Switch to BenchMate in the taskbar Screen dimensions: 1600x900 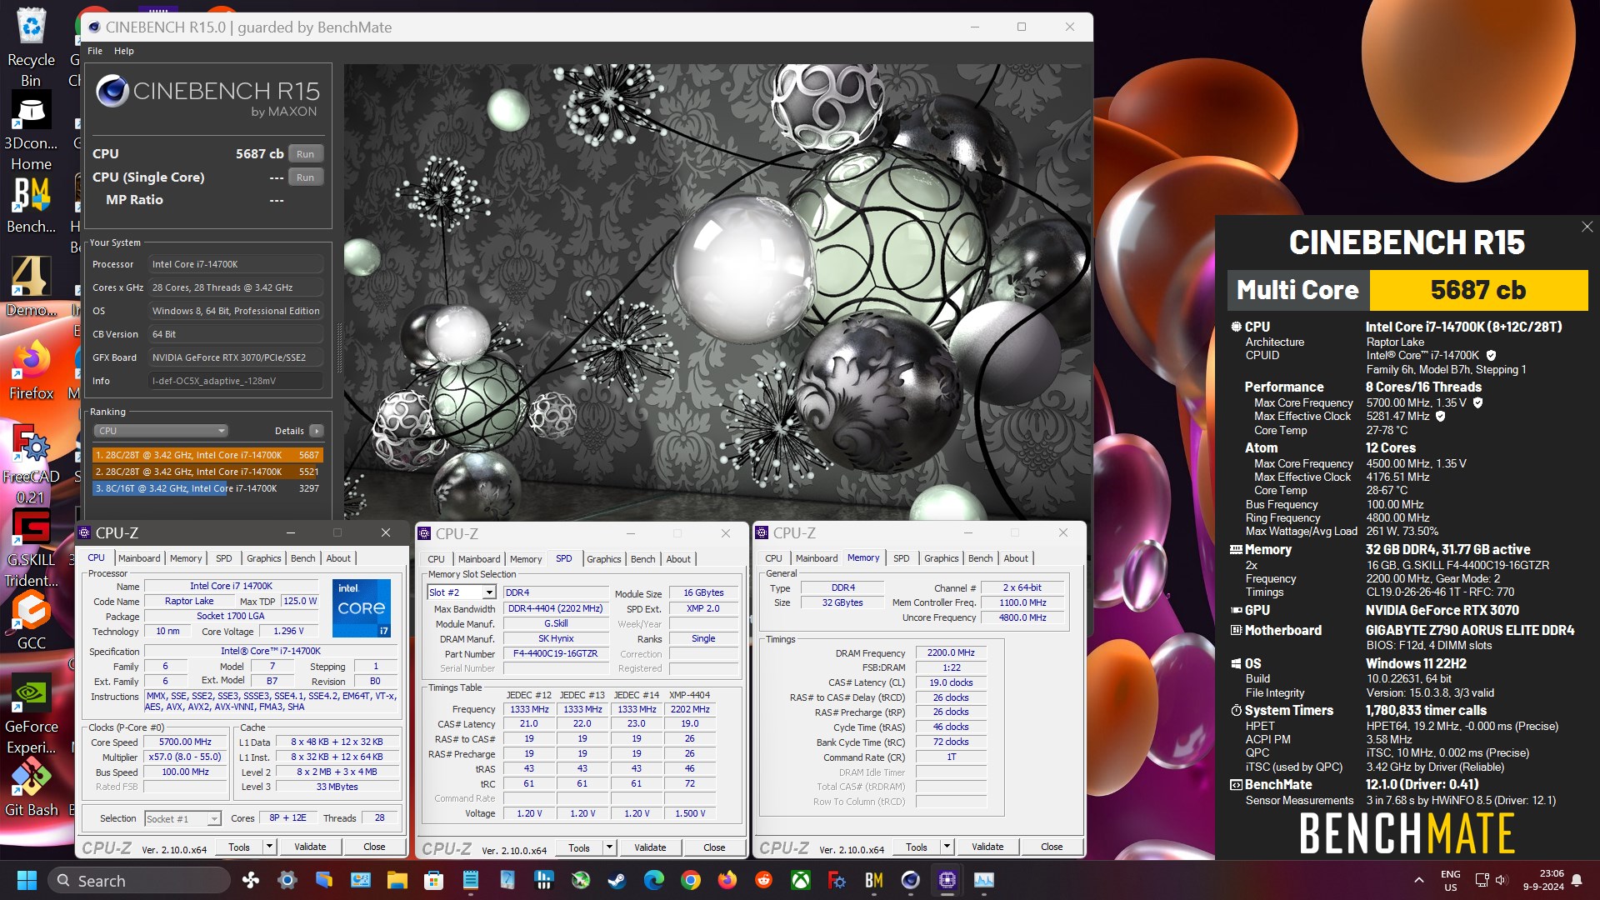pyautogui.click(x=873, y=880)
